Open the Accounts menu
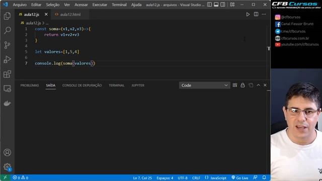322x181 pixels. [7, 152]
